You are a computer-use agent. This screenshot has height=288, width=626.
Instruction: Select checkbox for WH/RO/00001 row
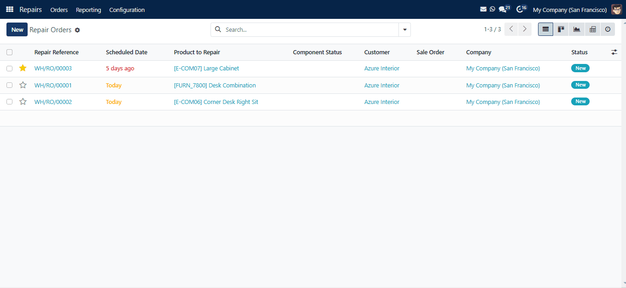tap(9, 85)
